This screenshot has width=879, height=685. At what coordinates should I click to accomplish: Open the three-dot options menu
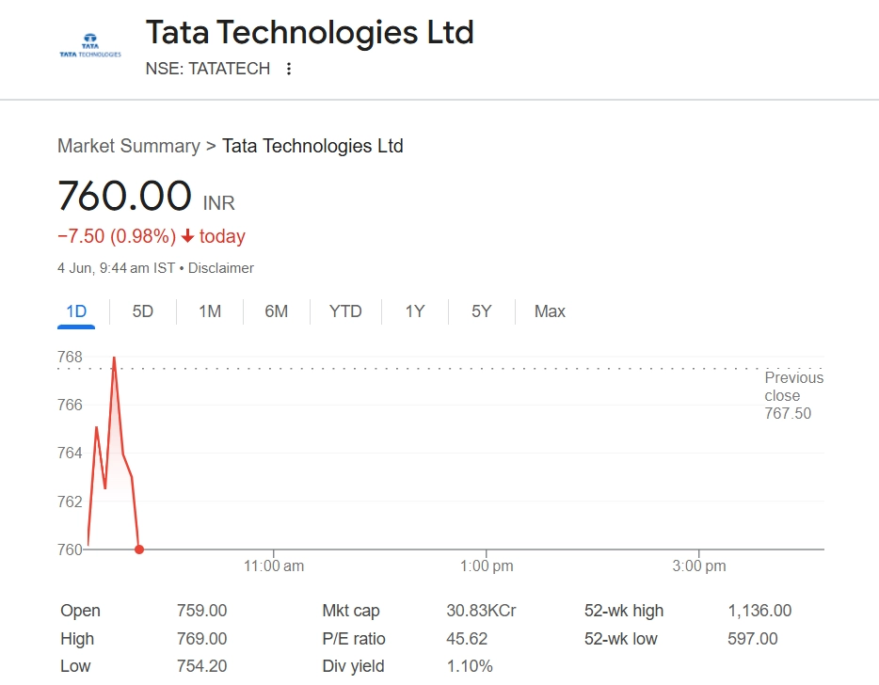pos(289,69)
